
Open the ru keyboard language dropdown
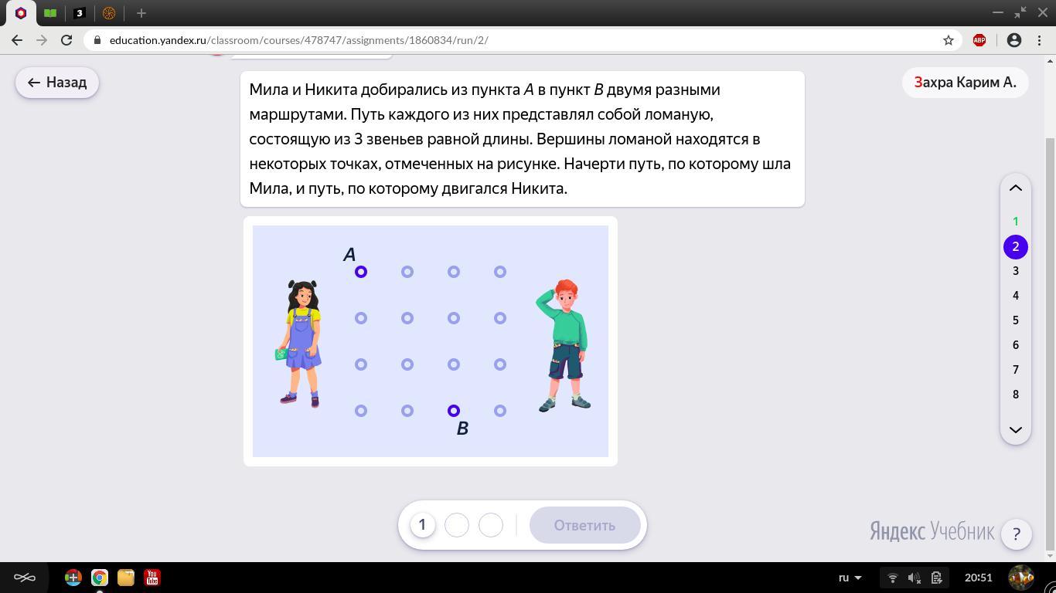point(850,577)
